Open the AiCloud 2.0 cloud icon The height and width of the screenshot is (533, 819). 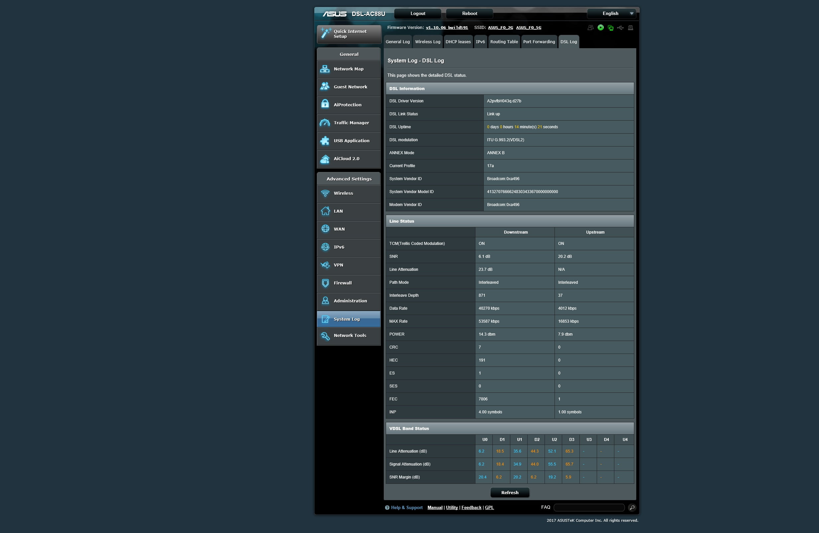point(325,159)
